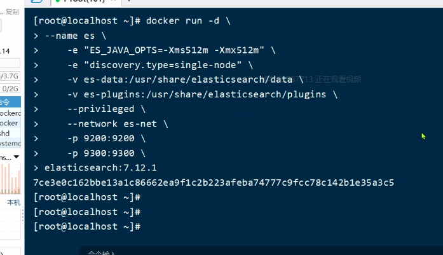Select the docker process row
443x255 pixels.
pos(9,123)
